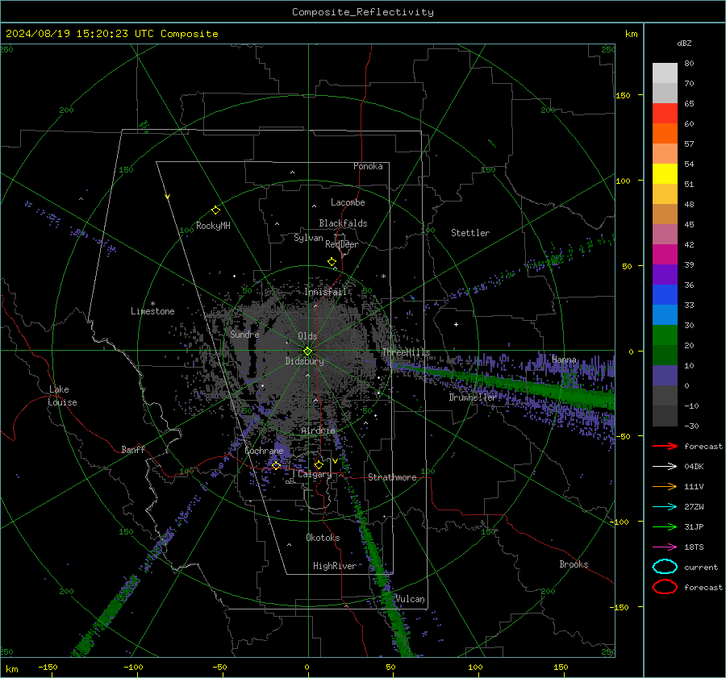Select the red forecast arrow in the legend

pyautogui.click(x=665, y=446)
